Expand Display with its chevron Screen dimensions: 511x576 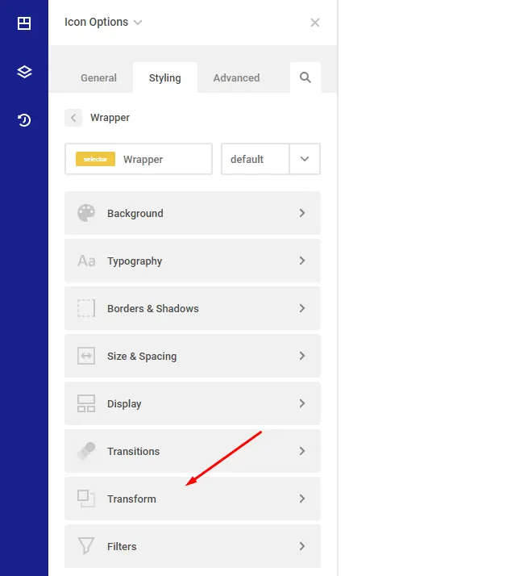(x=302, y=403)
